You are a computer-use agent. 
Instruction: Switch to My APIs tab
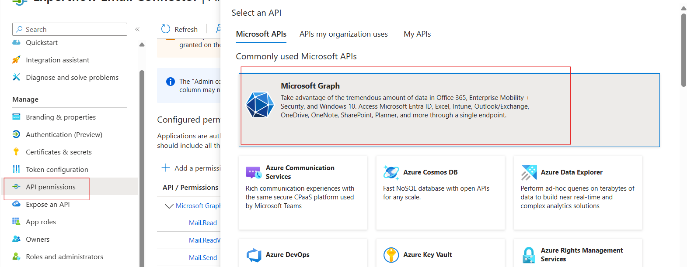tap(417, 34)
